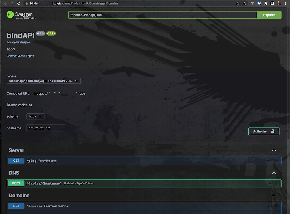This screenshot has width=290, height=214.
Task: Click the hostname input field
Action: pos(46,128)
